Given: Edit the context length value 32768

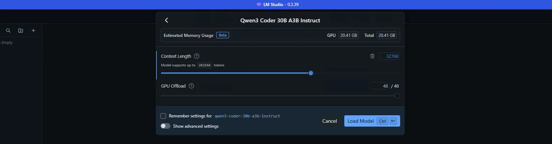Looking at the screenshot, I should (390, 56).
